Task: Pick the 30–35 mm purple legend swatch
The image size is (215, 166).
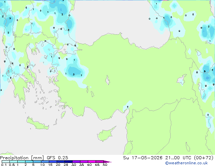Action: click(x=76, y=162)
